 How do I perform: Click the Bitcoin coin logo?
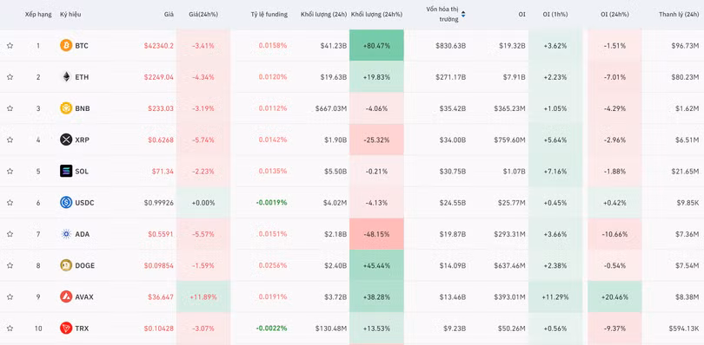[66, 45]
